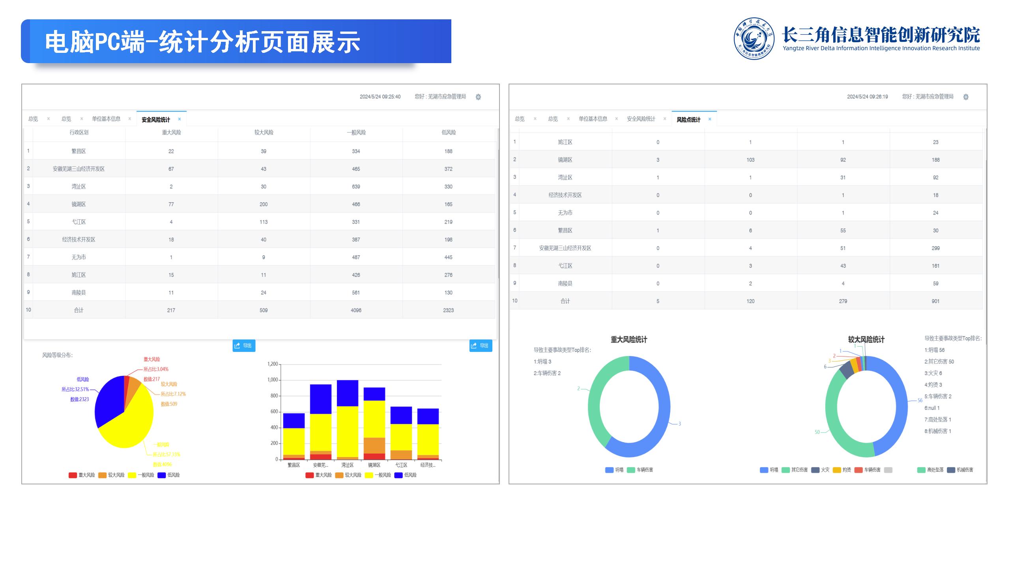This screenshot has height=568, width=1010.
Task: Switch to 单位基本信息 tab in right panel
Action: point(593,119)
